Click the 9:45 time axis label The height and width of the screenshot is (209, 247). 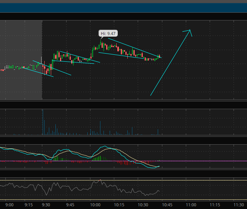70,205
